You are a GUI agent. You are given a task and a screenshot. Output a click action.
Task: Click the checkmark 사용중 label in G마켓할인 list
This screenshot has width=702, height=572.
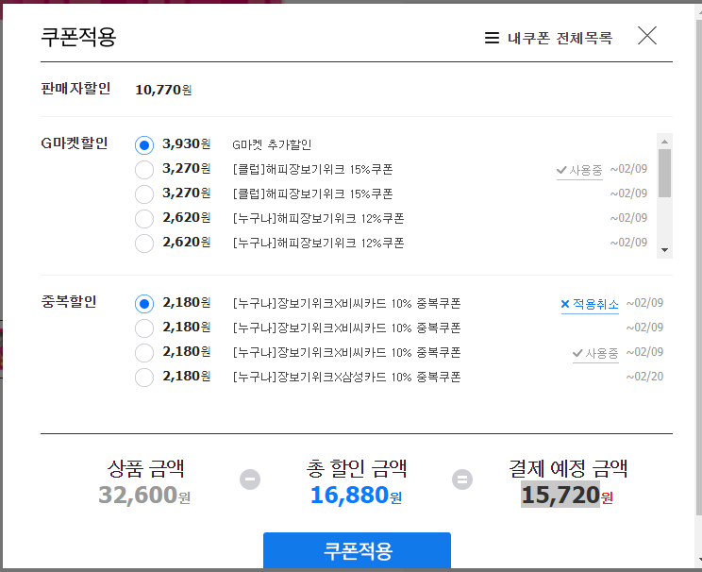pyautogui.click(x=579, y=170)
